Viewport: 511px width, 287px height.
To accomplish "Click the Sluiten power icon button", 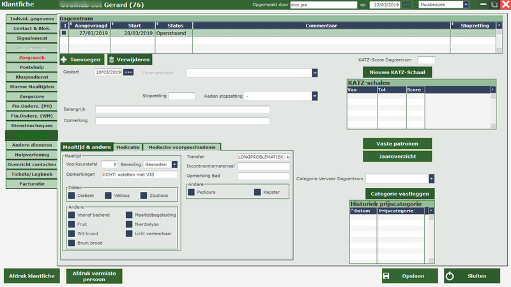I will tap(449, 276).
